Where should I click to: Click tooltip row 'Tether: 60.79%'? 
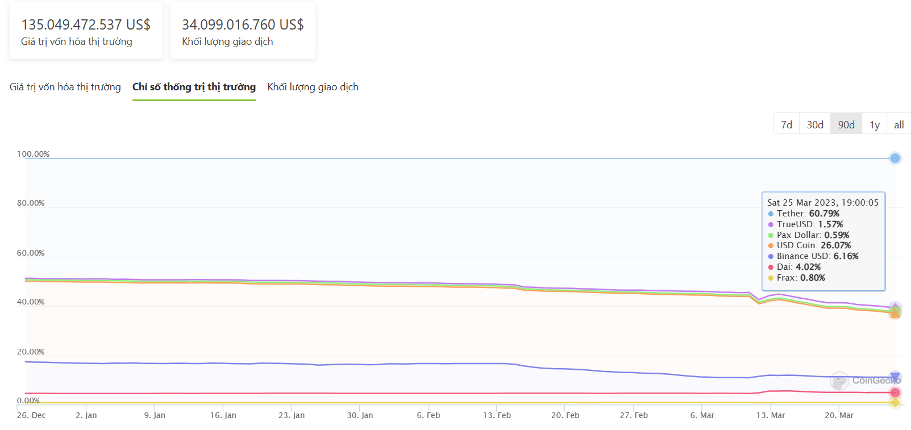click(804, 214)
